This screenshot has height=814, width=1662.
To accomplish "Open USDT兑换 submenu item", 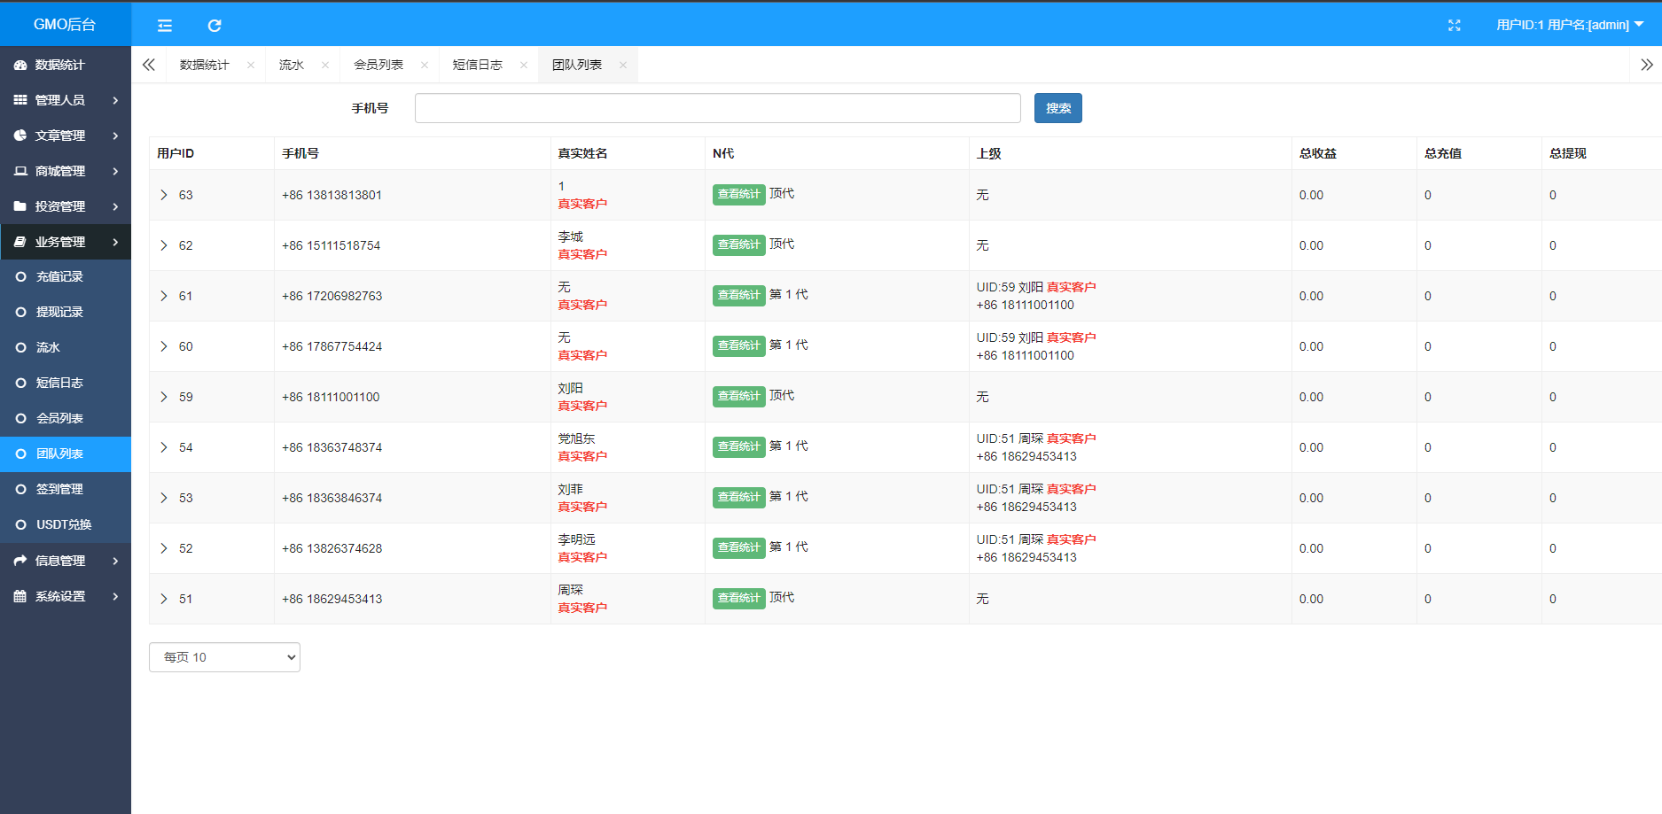I will pos(66,525).
